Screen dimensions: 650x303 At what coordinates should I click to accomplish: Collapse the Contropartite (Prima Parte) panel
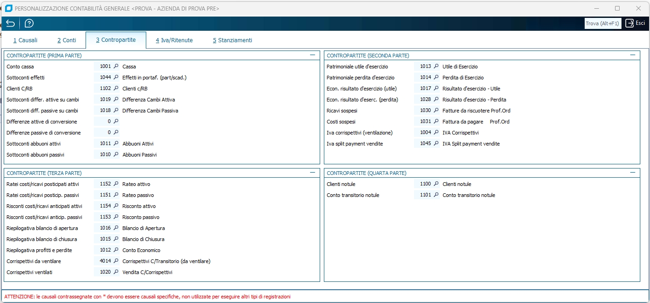pyautogui.click(x=312, y=55)
